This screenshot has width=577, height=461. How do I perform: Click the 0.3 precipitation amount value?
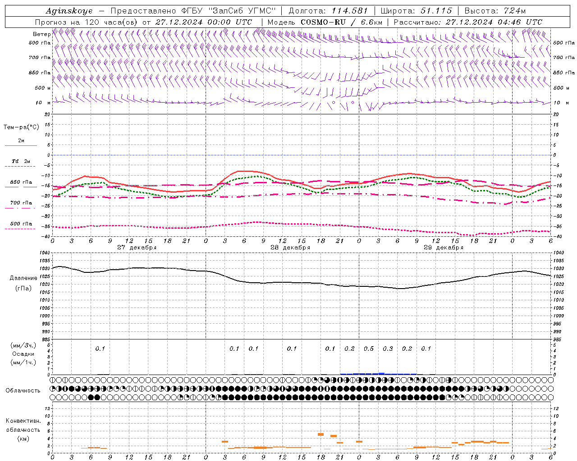tap(388, 348)
